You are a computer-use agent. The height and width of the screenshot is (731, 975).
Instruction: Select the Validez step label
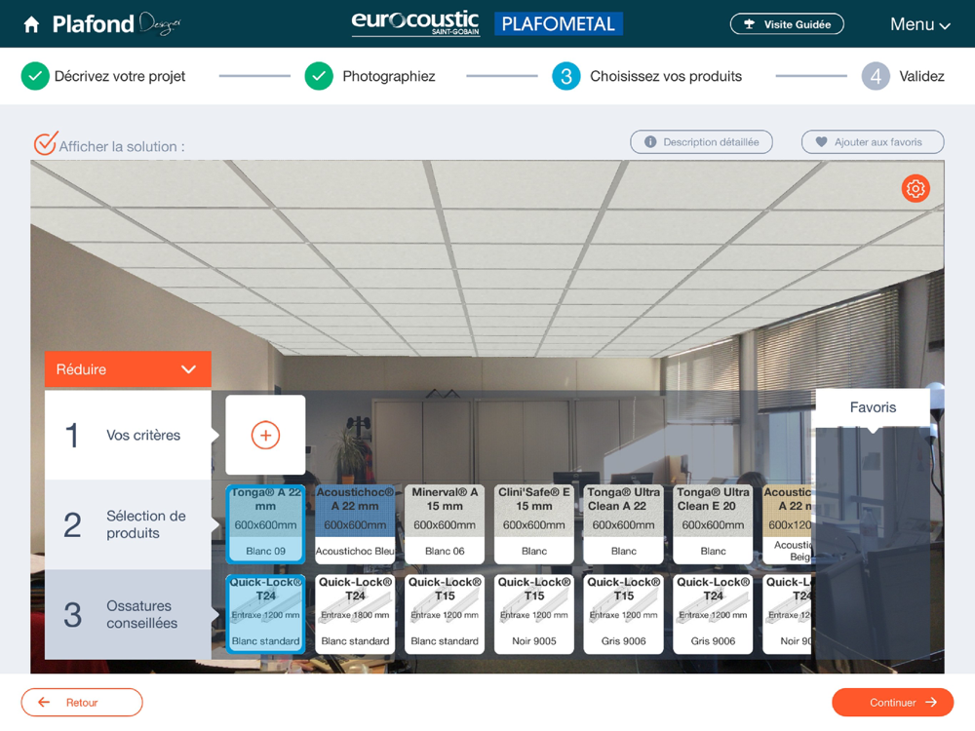[x=921, y=76]
